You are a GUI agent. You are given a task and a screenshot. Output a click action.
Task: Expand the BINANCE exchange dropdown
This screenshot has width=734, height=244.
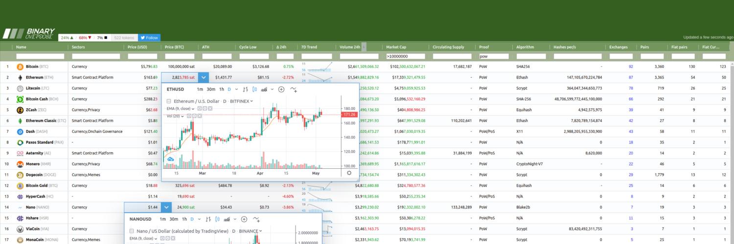(x=260, y=231)
